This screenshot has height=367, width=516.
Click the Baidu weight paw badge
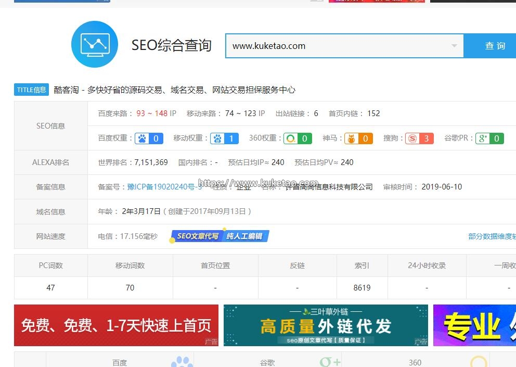coord(149,138)
